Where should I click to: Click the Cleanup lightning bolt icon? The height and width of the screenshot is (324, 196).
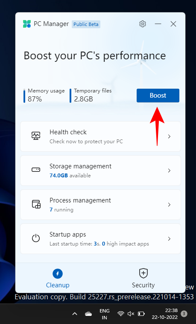pos(58,274)
